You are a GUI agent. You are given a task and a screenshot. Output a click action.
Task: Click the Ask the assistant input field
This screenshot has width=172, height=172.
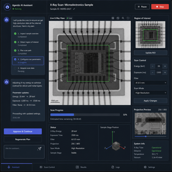[x=24, y=152]
